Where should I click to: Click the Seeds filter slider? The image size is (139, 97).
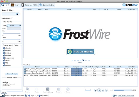pyautogui.click(x=12, y=40)
